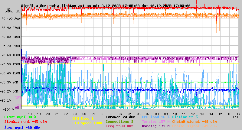Click the hour tick label '11'
This screenshot has height=130, width=242.
(184, 114)
